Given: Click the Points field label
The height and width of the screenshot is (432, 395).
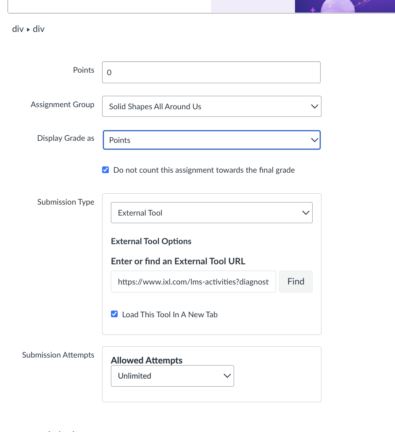Looking at the screenshot, I should (x=84, y=70).
